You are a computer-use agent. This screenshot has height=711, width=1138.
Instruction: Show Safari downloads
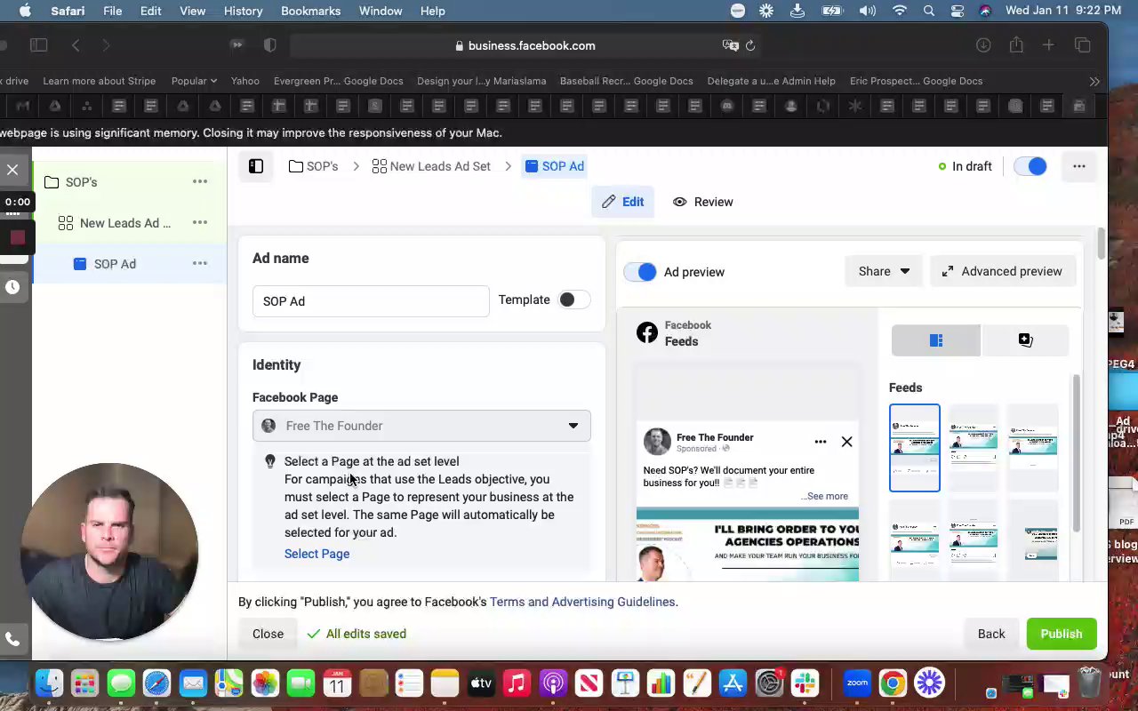(983, 45)
